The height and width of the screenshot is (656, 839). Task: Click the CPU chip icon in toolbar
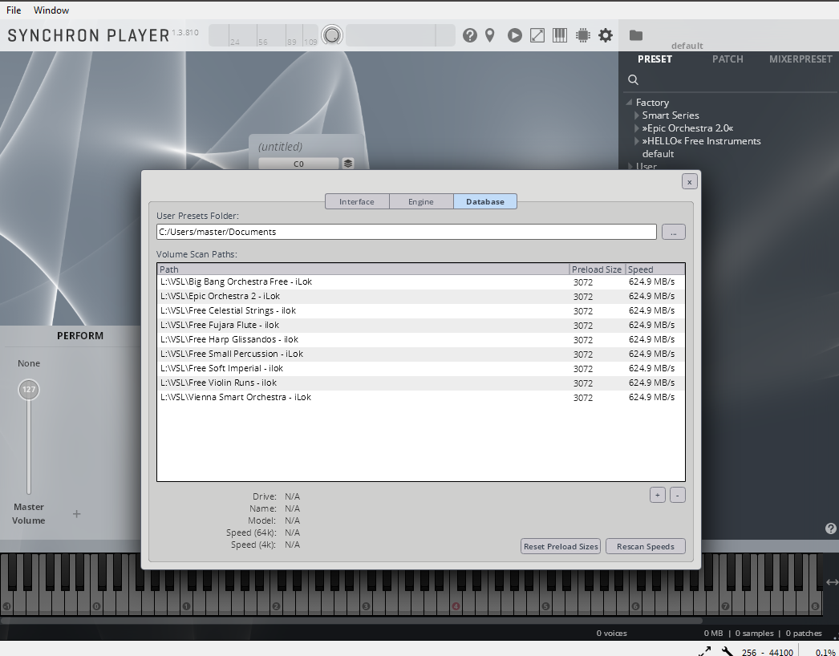pos(582,35)
